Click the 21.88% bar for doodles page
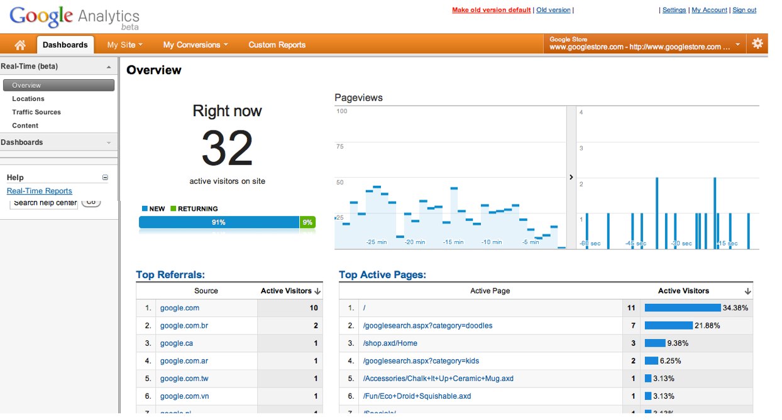 [x=668, y=325]
